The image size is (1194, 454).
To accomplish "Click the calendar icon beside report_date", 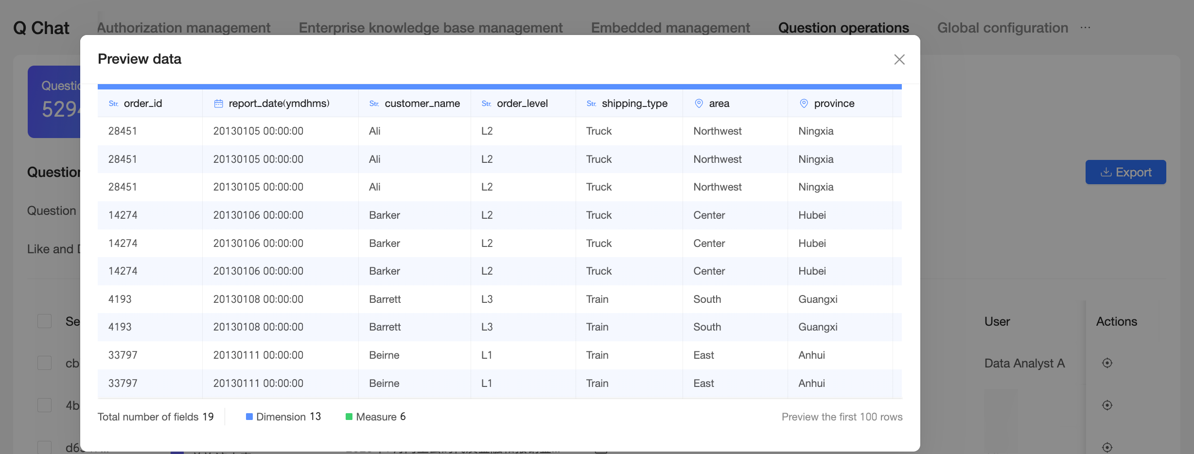I will click(x=219, y=104).
